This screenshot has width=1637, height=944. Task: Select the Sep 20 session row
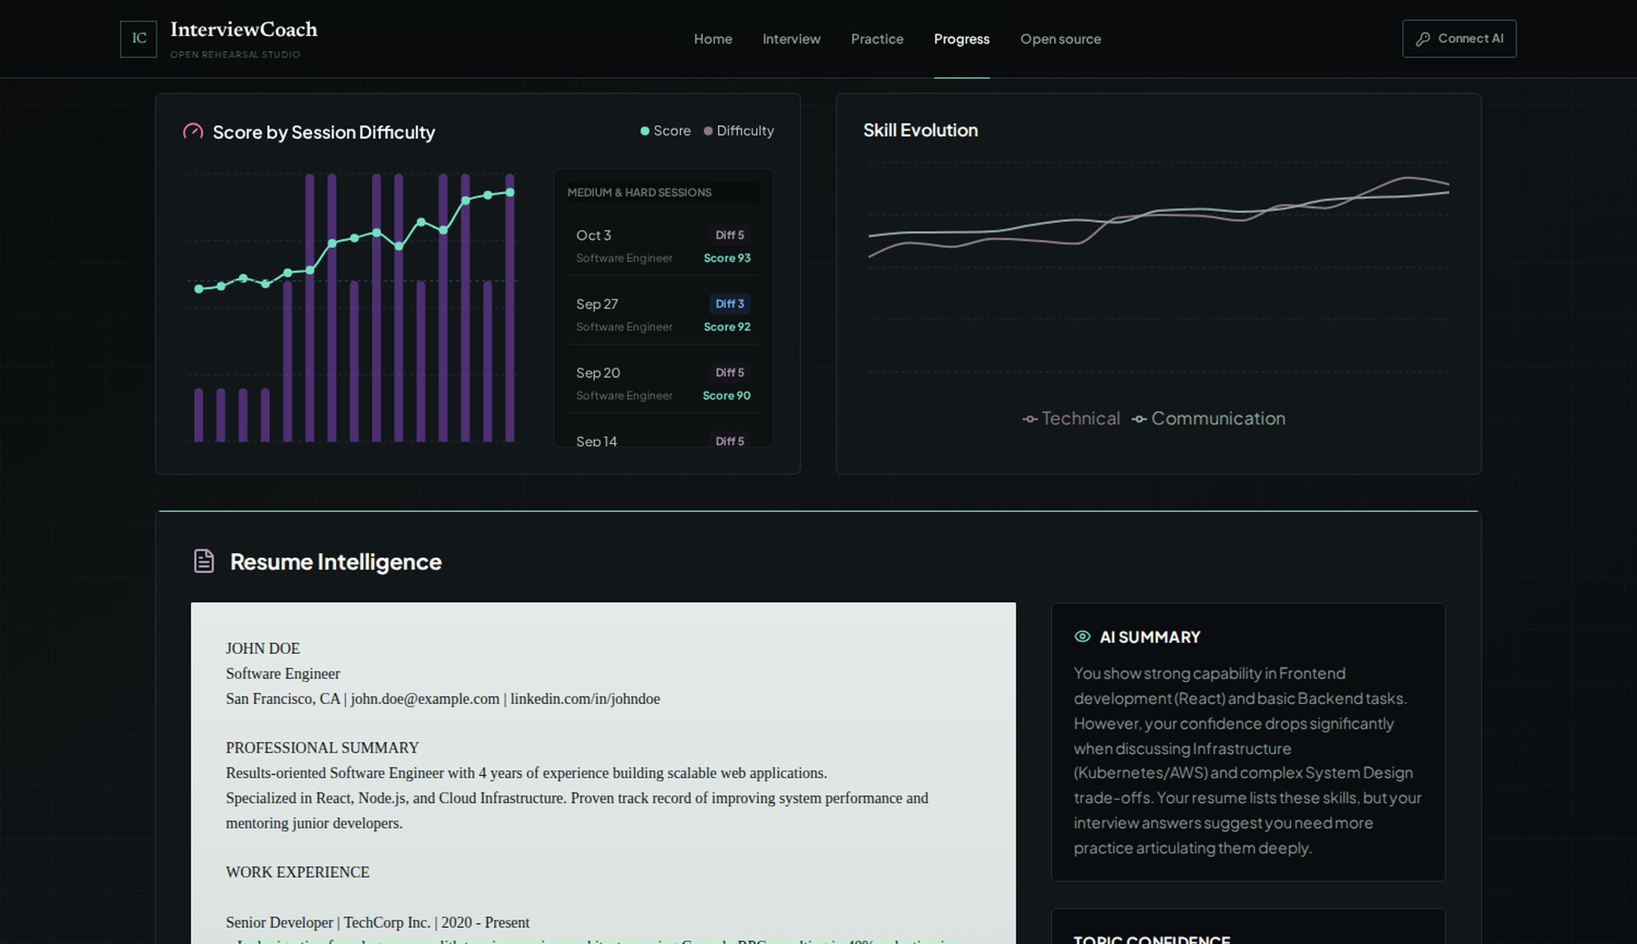664,383
